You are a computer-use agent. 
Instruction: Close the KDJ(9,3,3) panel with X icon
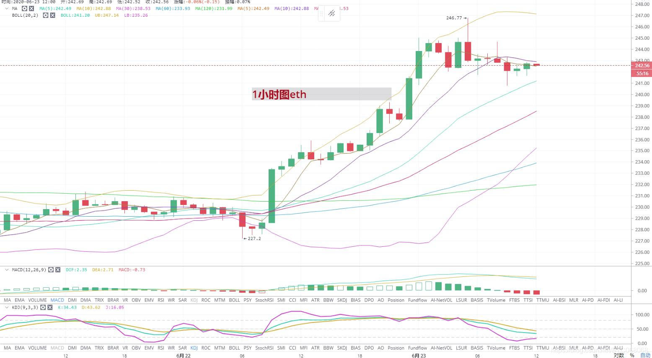click(50, 307)
